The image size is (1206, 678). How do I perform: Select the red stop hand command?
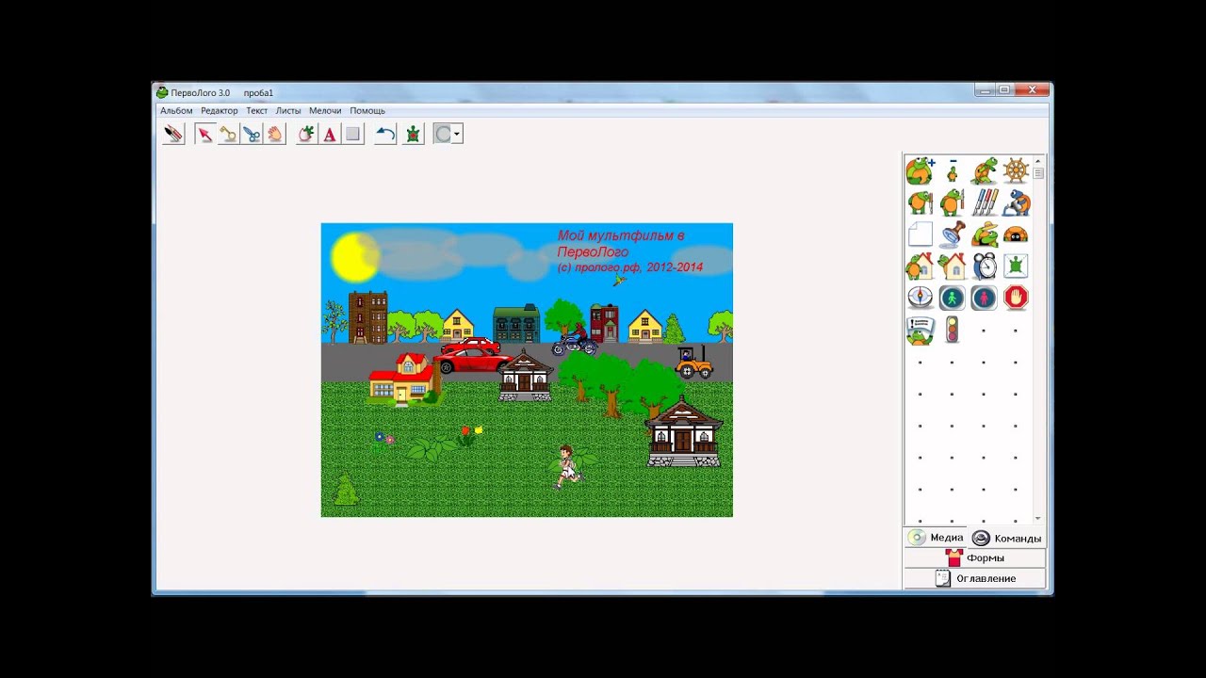click(1016, 298)
